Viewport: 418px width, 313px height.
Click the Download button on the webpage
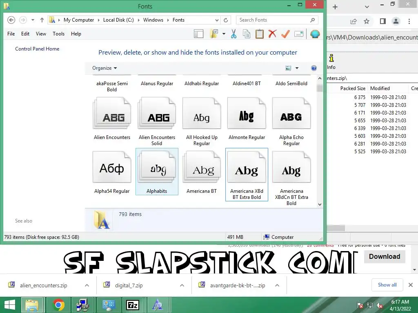click(385, 257)
